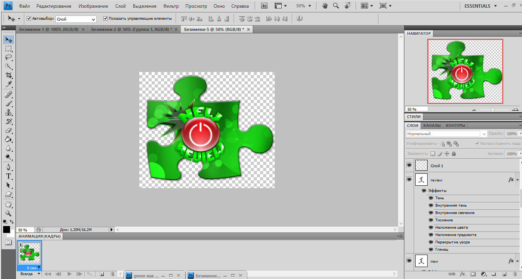This screenshot has width=522, height=279.
Task: Select the Zoom tool in toolbox
Action: click(8, 213)
